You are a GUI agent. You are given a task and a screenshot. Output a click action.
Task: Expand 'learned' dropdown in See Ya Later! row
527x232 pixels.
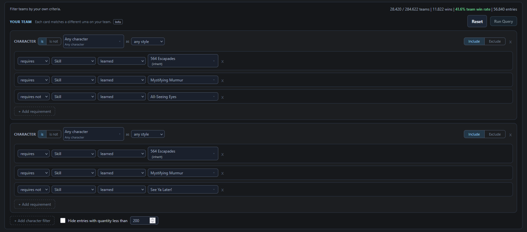122,189
